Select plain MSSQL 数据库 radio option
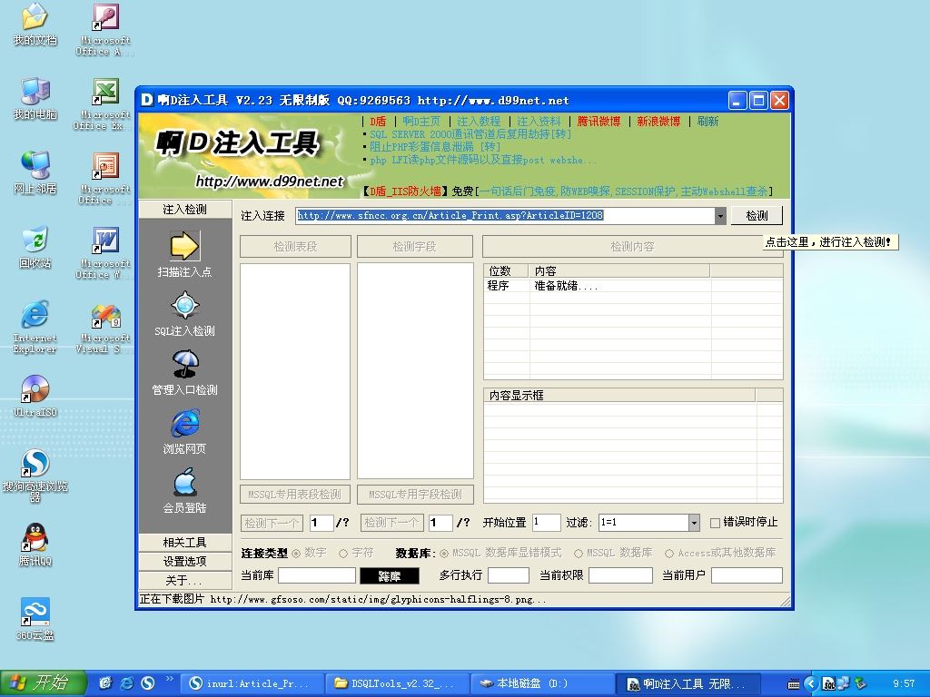 [x=579, y=553]
